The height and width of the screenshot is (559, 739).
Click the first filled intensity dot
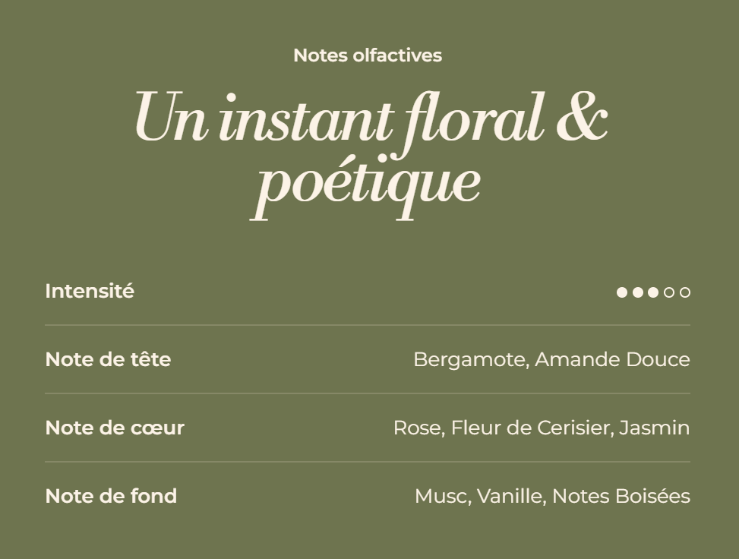[x=622, y=292]
